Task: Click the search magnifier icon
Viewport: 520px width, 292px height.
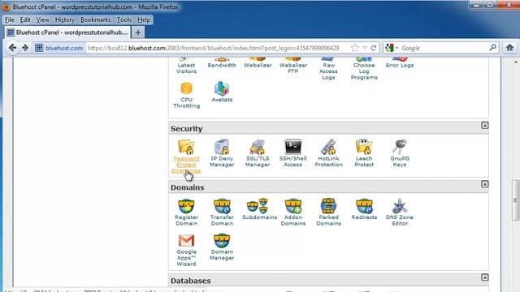Action: [493, 48]
